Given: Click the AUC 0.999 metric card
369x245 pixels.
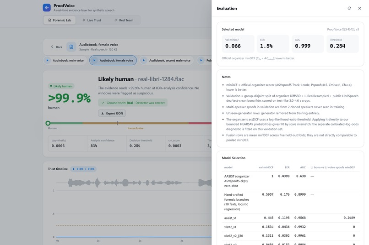Looking at the screenshot, I should point(308,44).
